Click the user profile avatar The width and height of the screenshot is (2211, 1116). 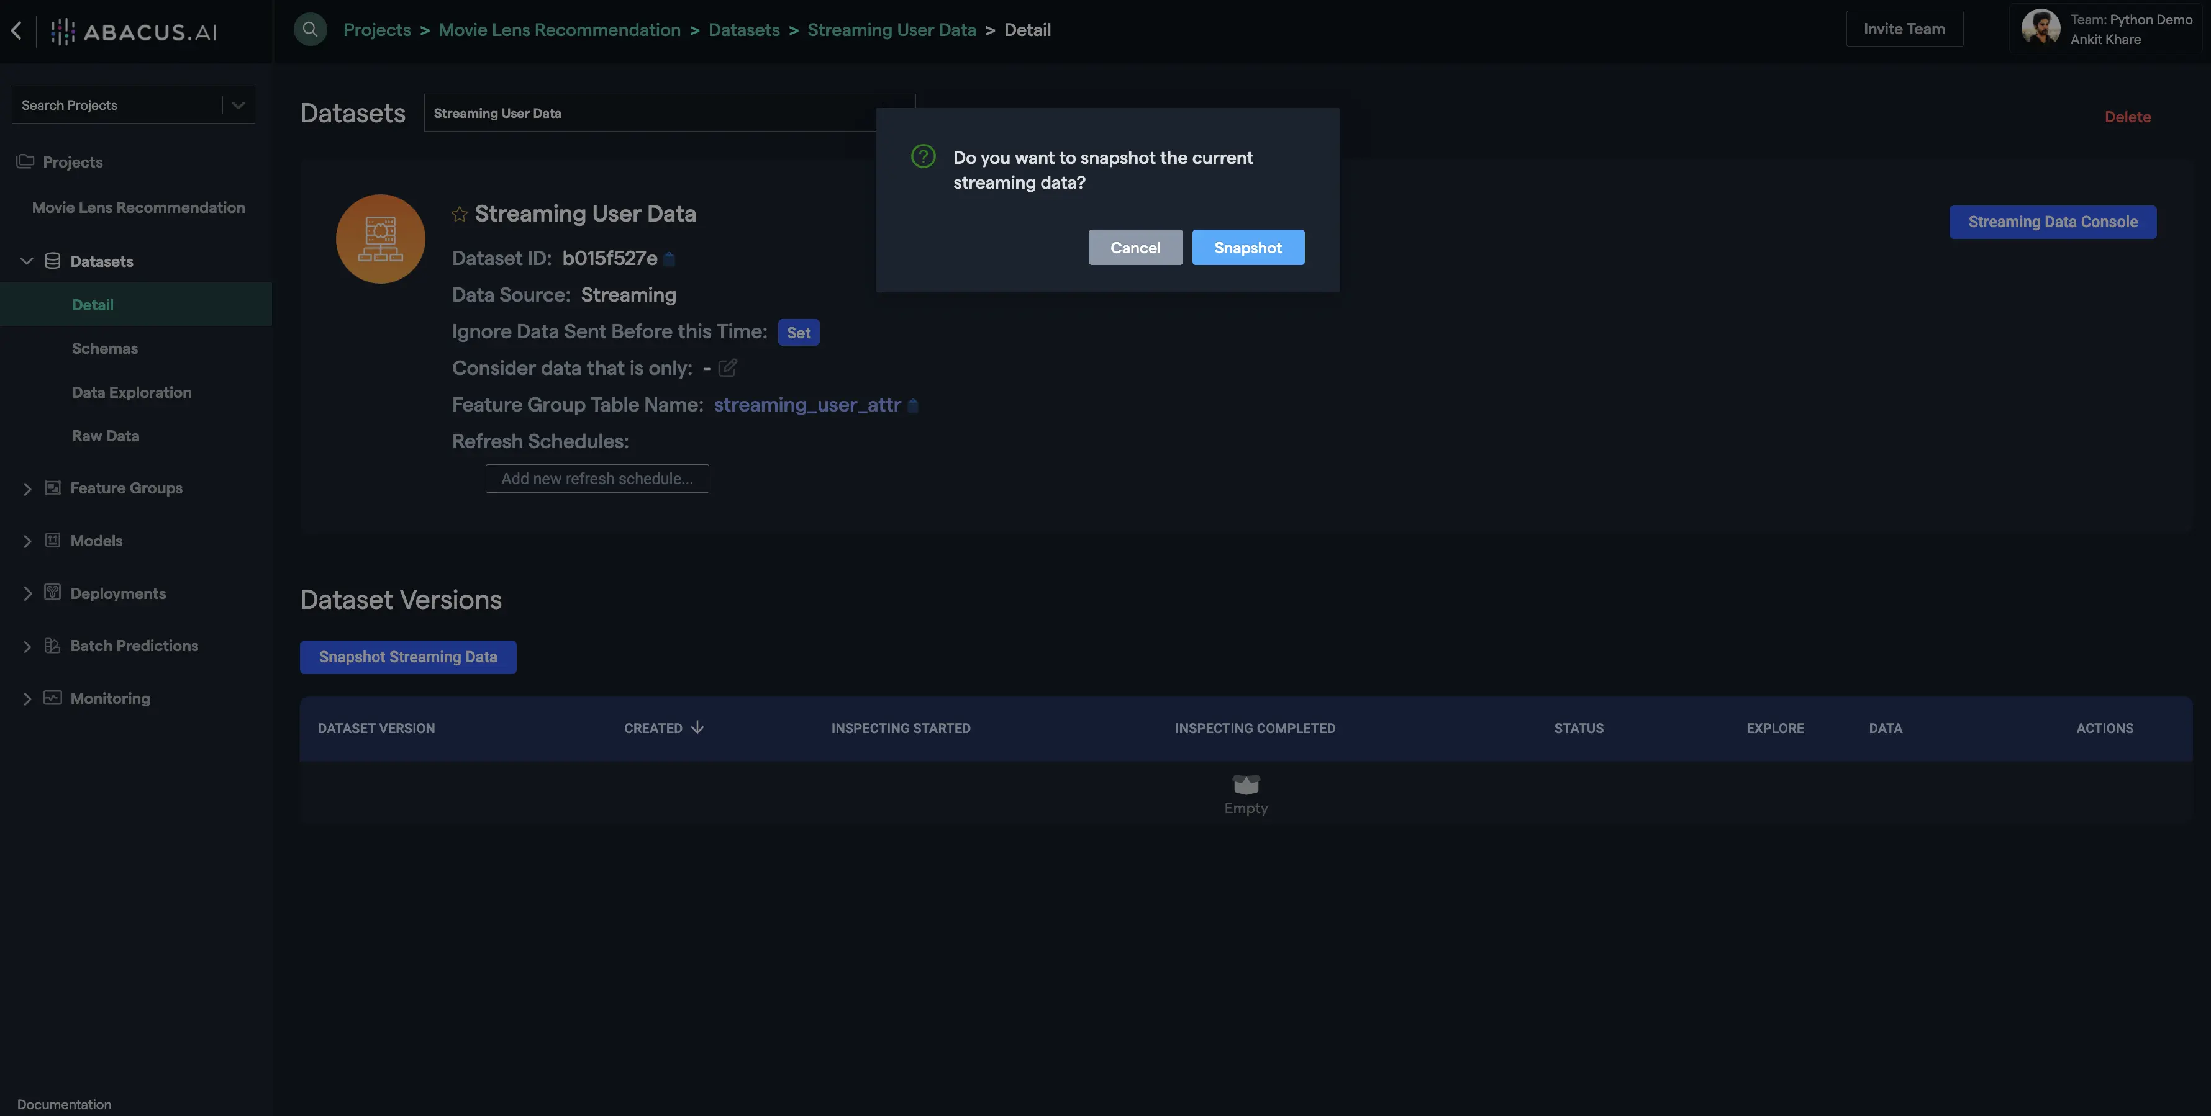(x=2040, y=29)
